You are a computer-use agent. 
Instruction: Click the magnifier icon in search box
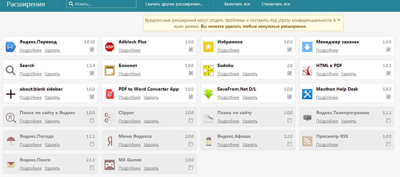(71, 4)
